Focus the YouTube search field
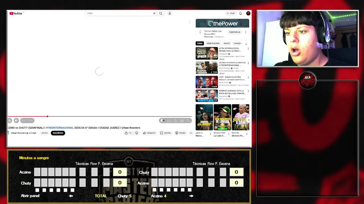This screenshot has height=204, width=364. pos(119,13)
